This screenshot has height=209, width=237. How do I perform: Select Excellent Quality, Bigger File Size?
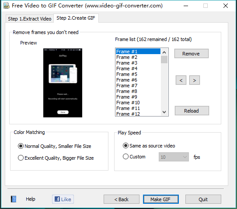(56, 158)
